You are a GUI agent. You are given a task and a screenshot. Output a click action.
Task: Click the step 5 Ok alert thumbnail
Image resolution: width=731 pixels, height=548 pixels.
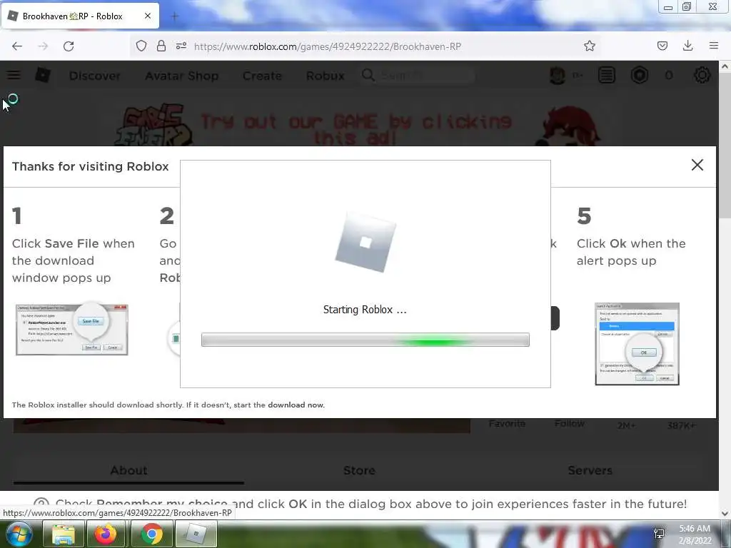point(637,344)
